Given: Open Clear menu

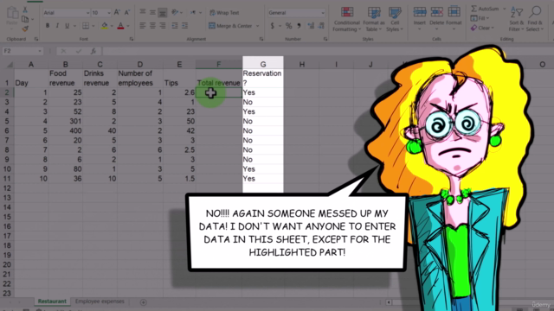Looking at the screenshot, I should (482, 28).
